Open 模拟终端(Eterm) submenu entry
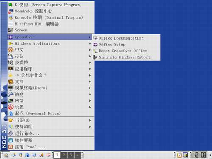 click(51, 88)
